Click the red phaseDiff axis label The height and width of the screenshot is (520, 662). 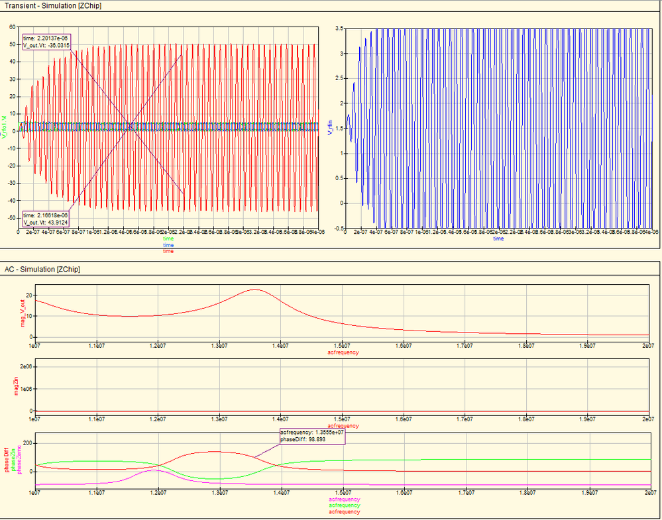(x=7, y=460)
